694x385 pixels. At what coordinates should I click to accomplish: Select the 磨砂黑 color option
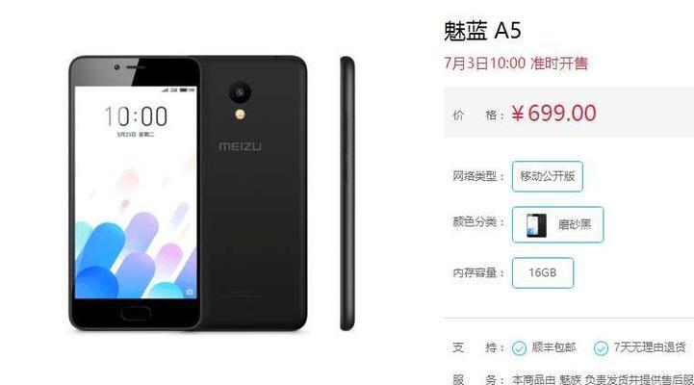pos(557,225)
